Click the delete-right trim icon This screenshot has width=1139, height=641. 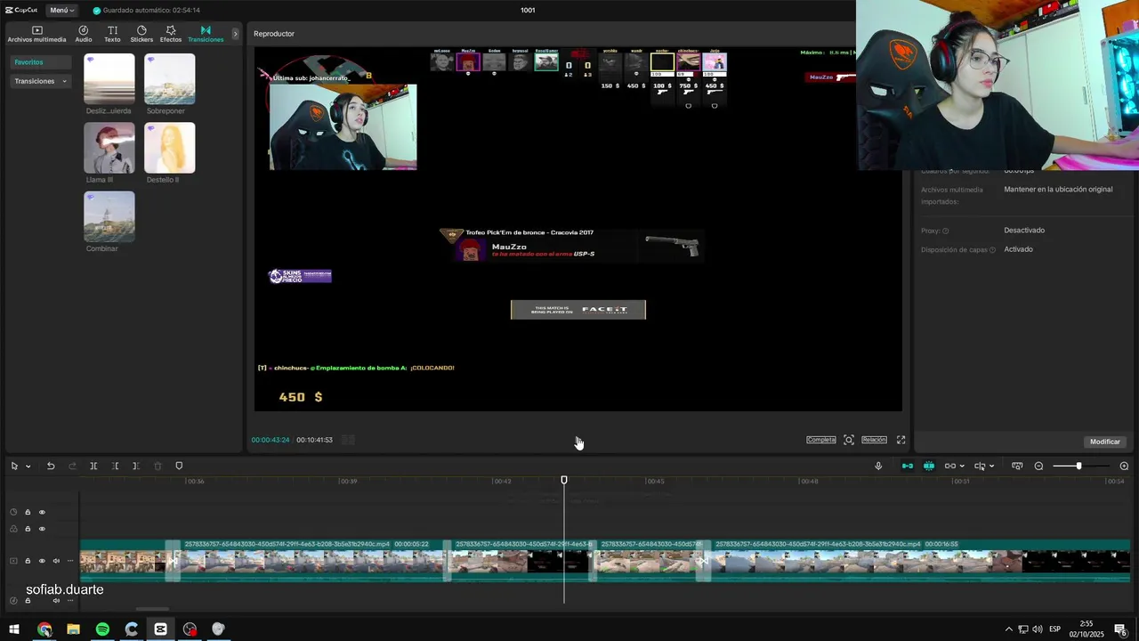click(x=135, y=466)
